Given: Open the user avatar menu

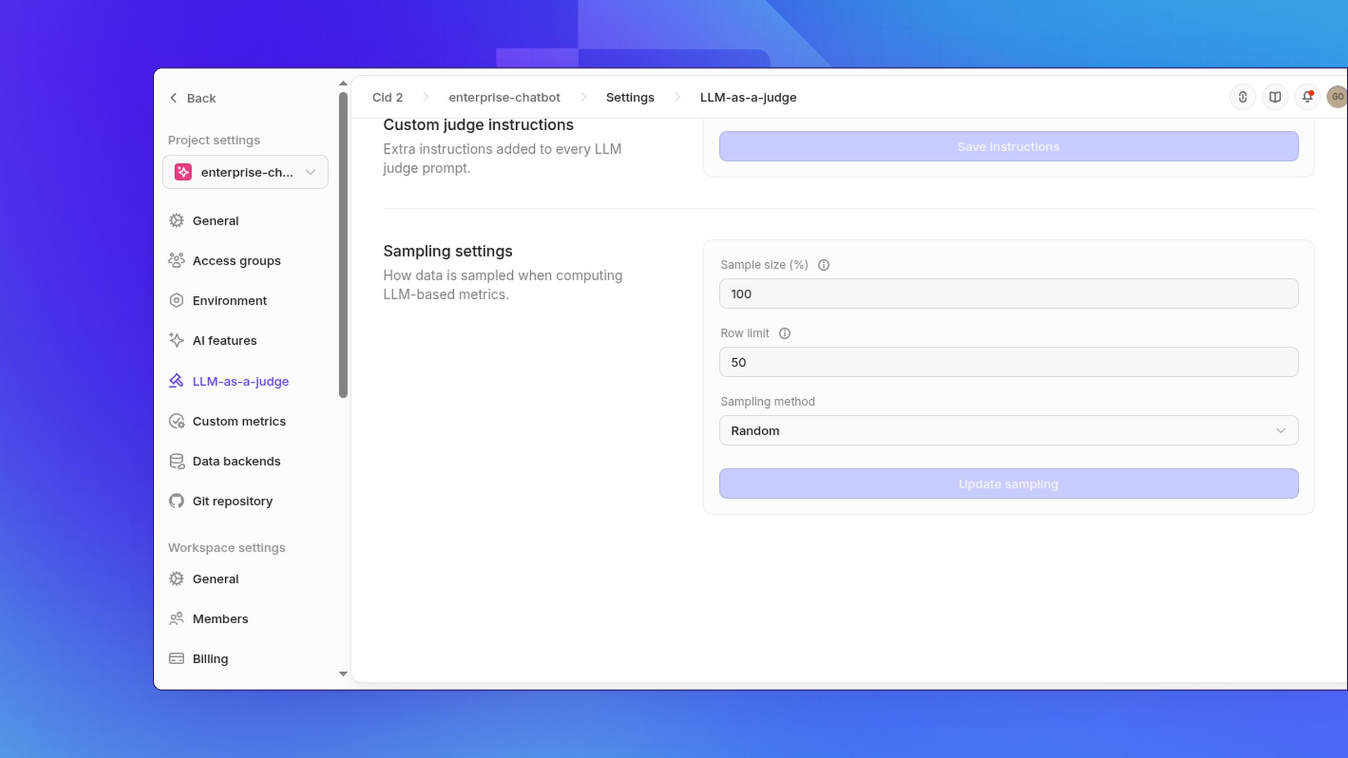Looking at the screenshot, I should pyautogui.click(x=1337, y=97).
